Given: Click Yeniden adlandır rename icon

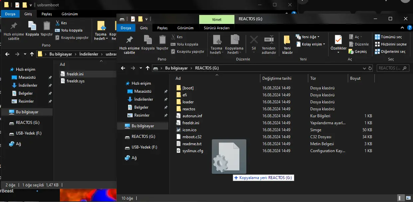Looking at the screenshot, I should coord(269,40).
